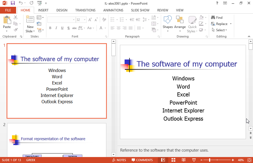Decrease the list indent level
The image size is (253, 163).
click(x=132, y=20)
